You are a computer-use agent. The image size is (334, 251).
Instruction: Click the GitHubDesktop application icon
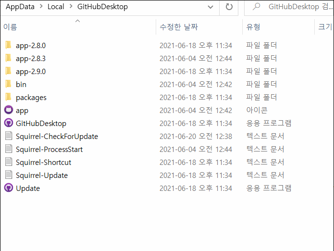[9, 123]
